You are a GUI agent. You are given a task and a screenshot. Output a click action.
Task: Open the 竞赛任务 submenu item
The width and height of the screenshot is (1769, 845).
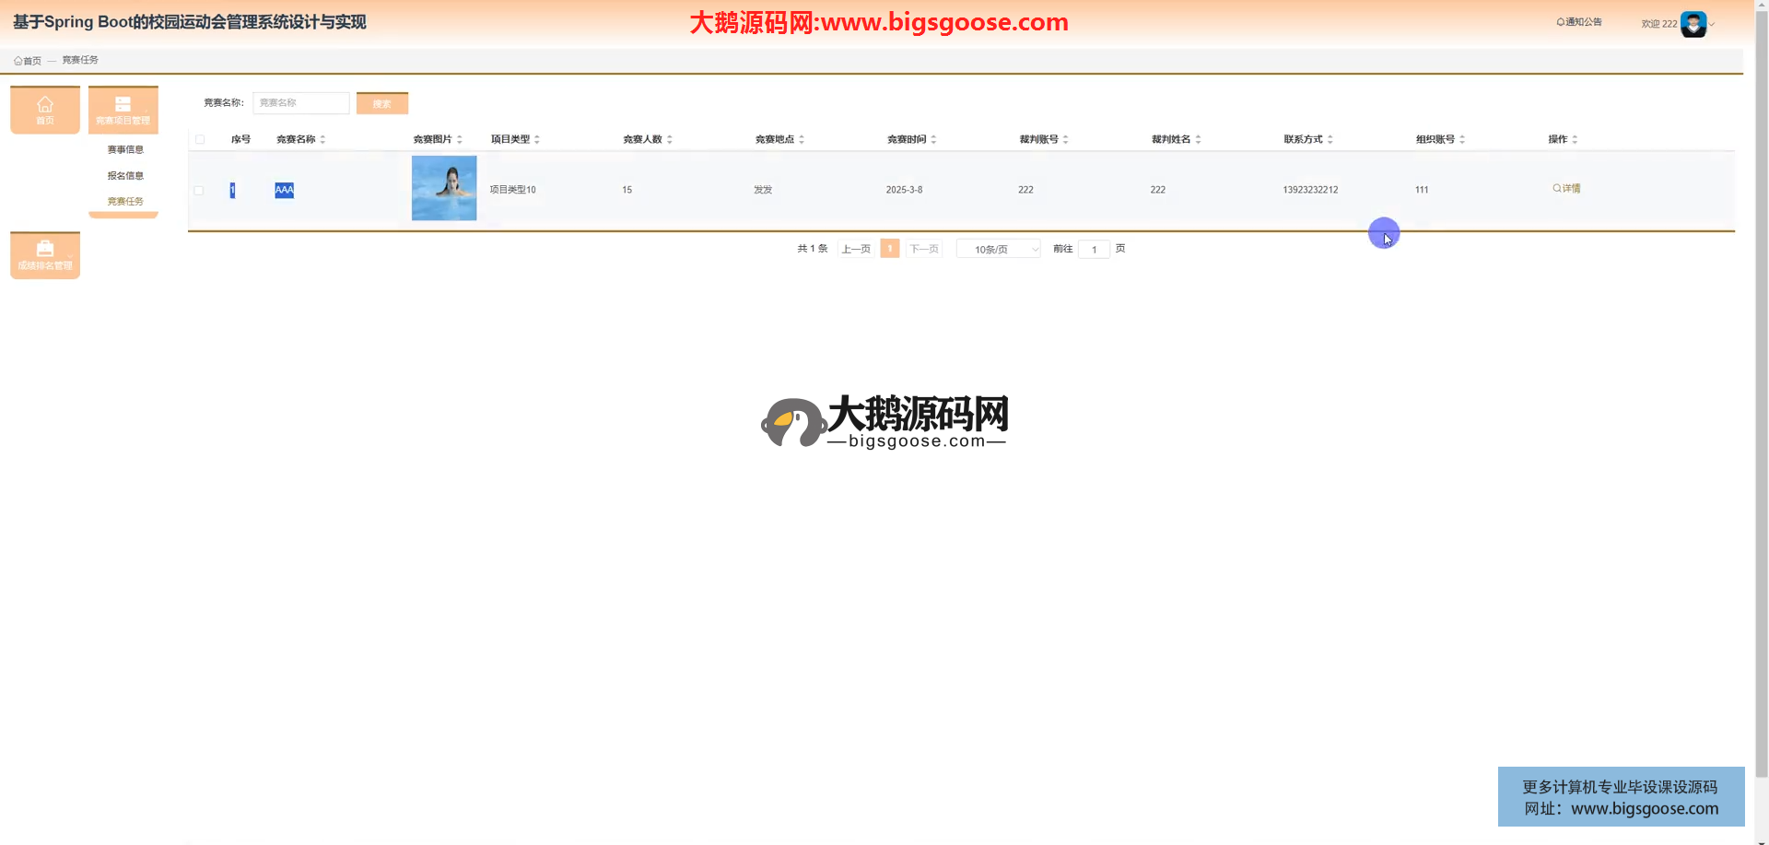(125, 202)
